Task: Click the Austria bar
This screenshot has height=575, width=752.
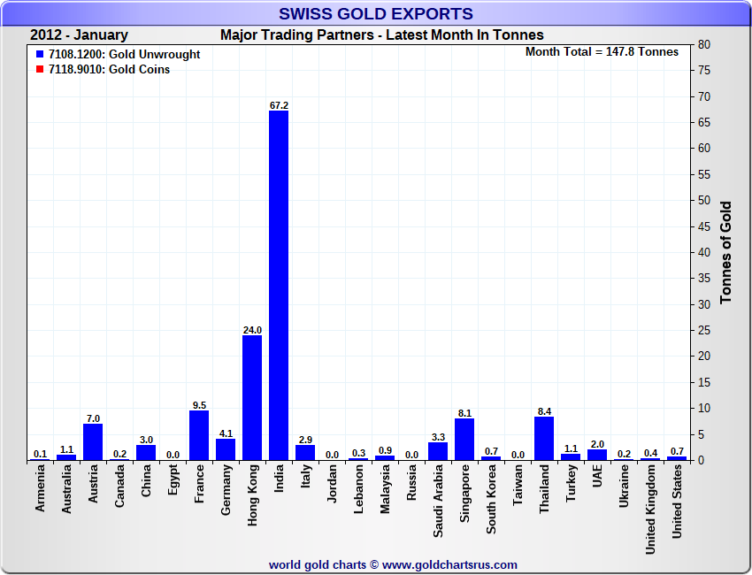Action: [93, 442]
